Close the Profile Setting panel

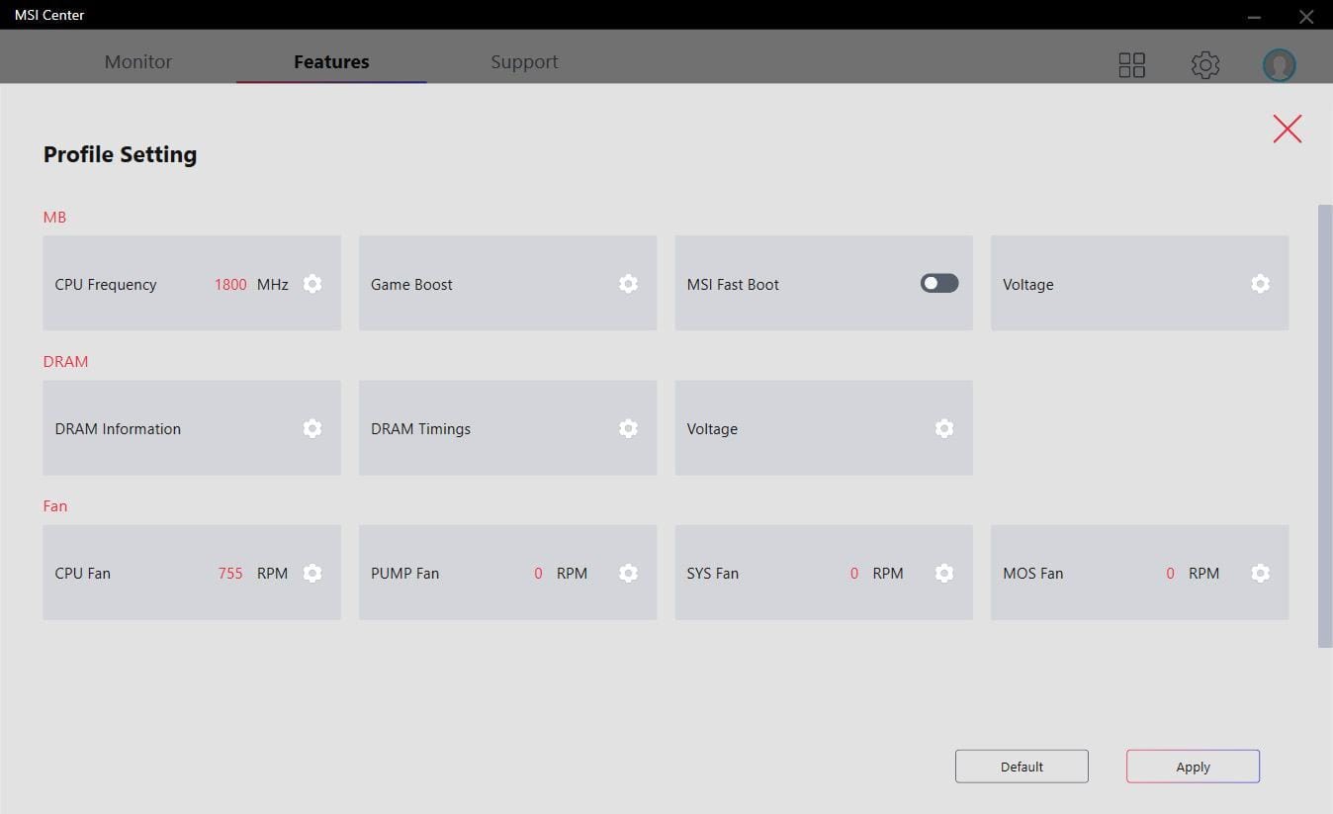(x=1287, y=129)
